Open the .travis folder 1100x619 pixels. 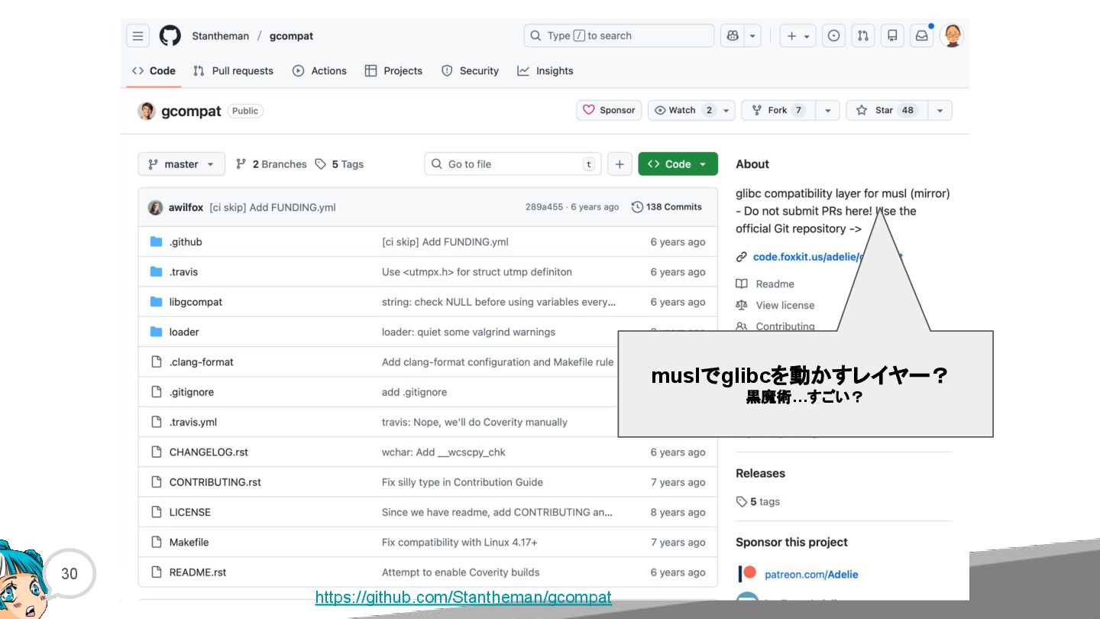click(183, 271)
